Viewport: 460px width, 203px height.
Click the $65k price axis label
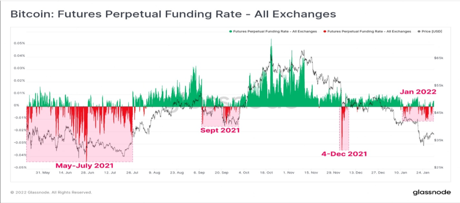pos(438,58)
